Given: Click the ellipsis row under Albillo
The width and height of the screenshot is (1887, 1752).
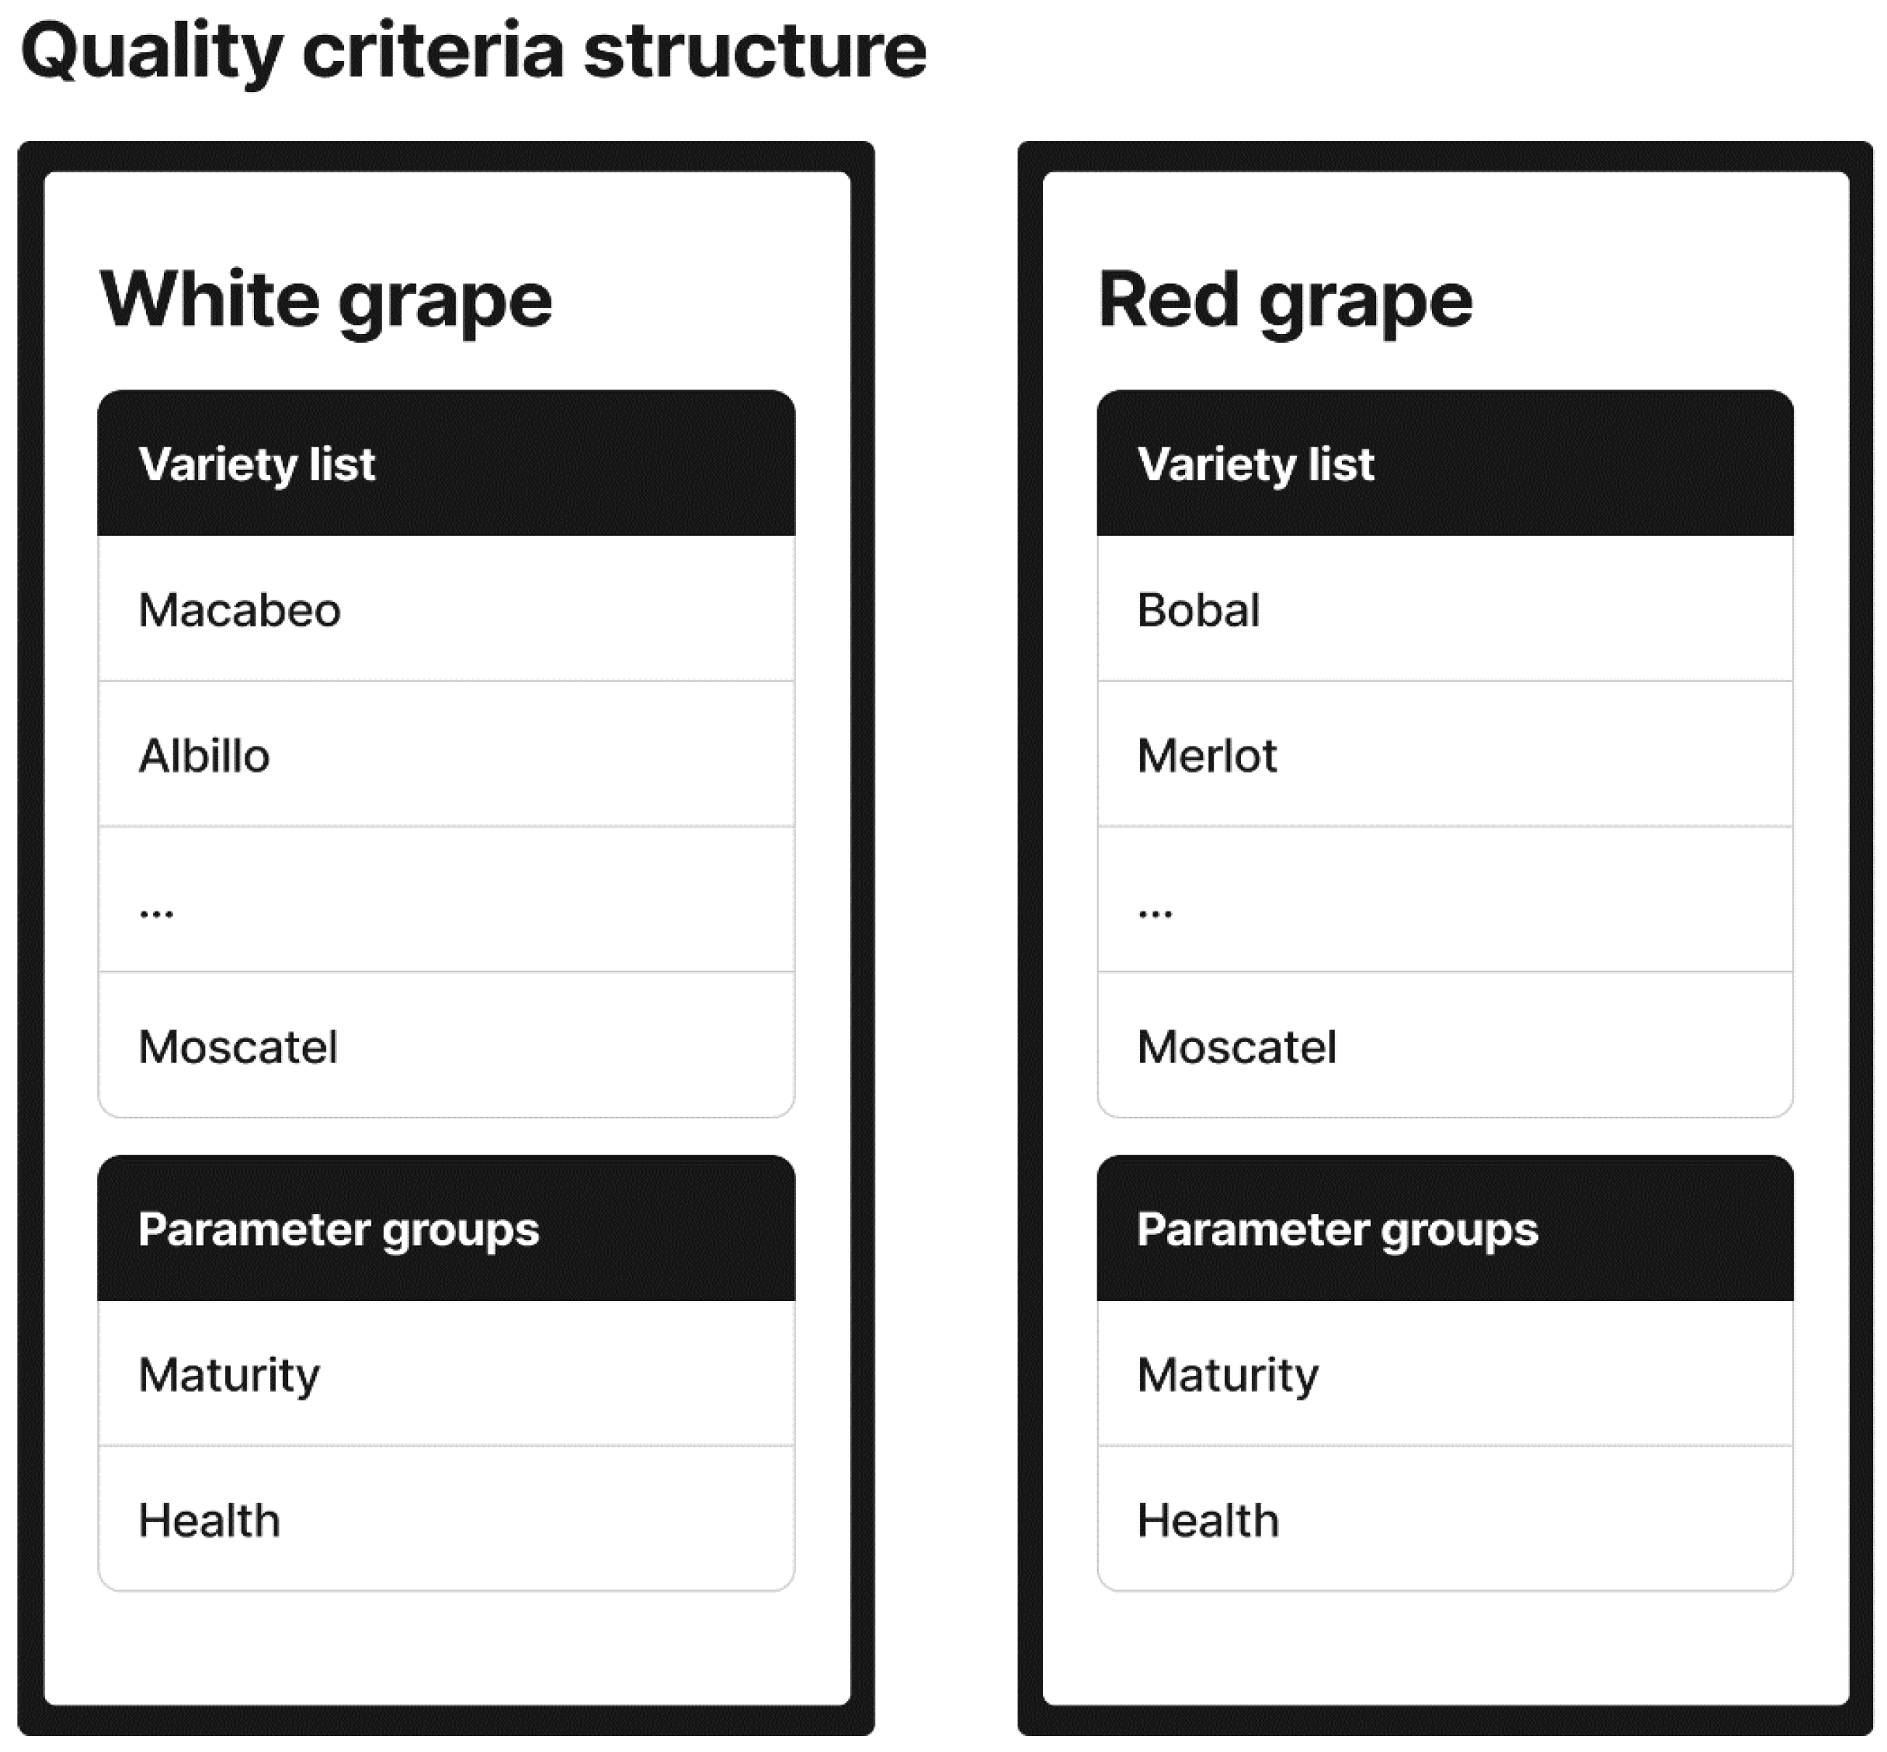Looking at the screenshot, I should point(446,900).
